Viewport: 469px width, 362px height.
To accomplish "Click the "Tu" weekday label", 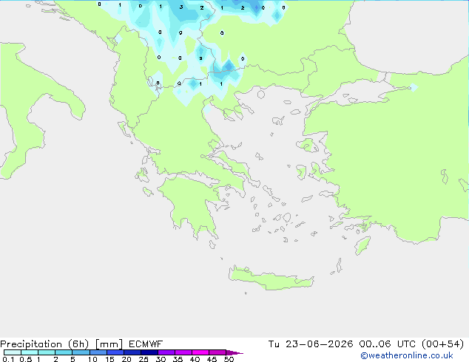I will 274,344.
